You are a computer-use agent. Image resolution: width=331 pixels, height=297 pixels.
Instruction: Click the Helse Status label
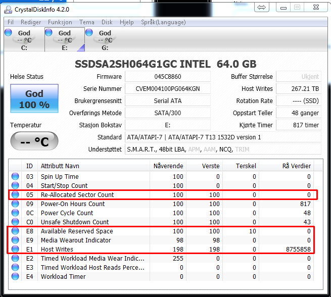point(27,77)
